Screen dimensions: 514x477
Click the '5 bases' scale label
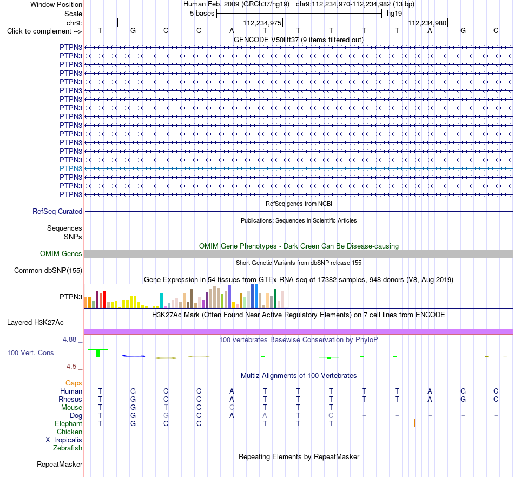202,14
